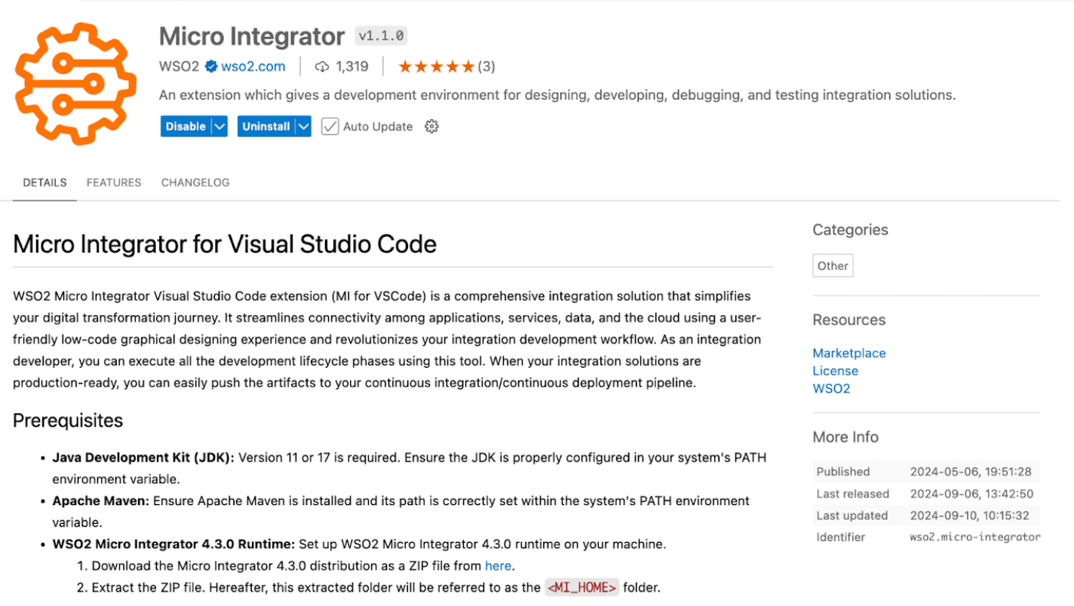Viewport: 1074px width, 606px height.
Task: Open the WSO2 resource link
Action: point(831,389)
